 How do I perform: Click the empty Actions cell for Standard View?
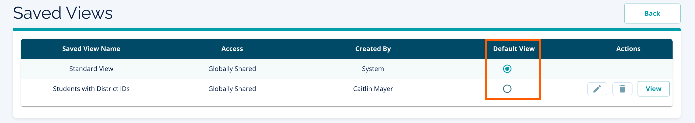coord(628,69)
